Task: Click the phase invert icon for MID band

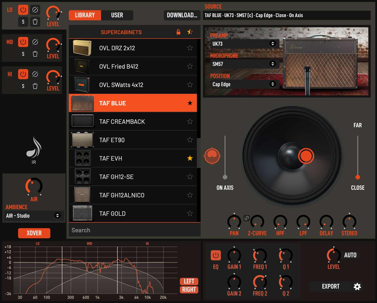Action: click(35, 42)
